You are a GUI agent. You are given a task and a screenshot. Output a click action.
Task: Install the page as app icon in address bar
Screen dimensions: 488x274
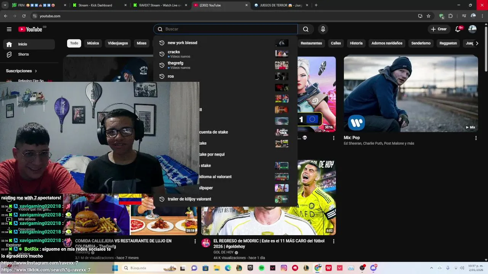click(420, 16)
